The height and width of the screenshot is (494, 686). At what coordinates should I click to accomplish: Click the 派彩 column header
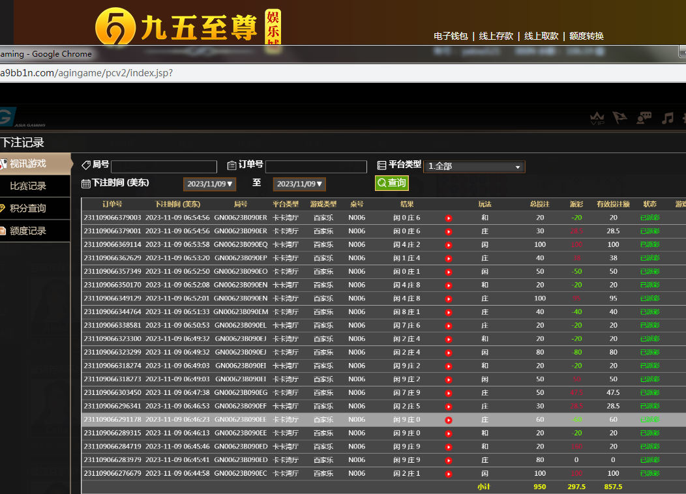(x=576, y=204)
